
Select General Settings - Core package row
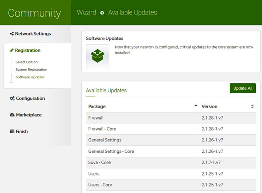(x=171, y=151)
